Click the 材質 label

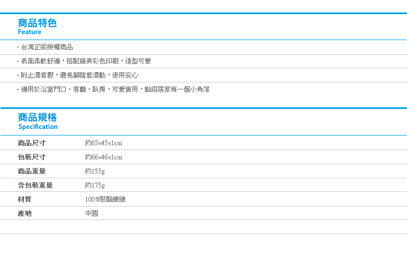click(24, 199)
